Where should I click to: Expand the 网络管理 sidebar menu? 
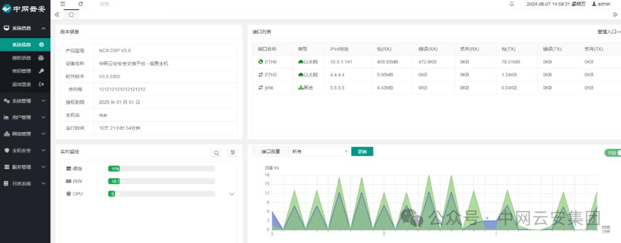pyautogui.click(x=25, y=134)
